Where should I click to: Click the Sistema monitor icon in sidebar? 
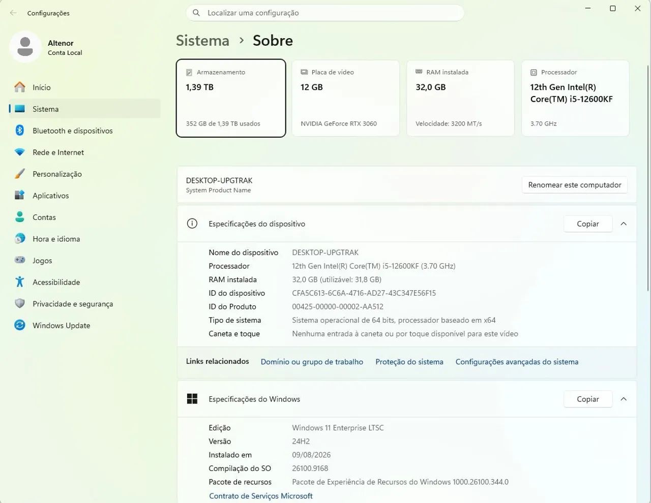click(20, 109)
